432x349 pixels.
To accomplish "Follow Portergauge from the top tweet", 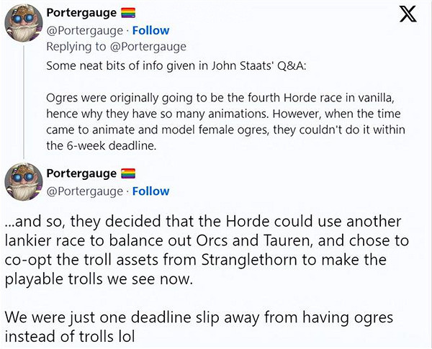I will [150, 30].
